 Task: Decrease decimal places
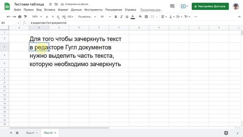pos(58,17)
